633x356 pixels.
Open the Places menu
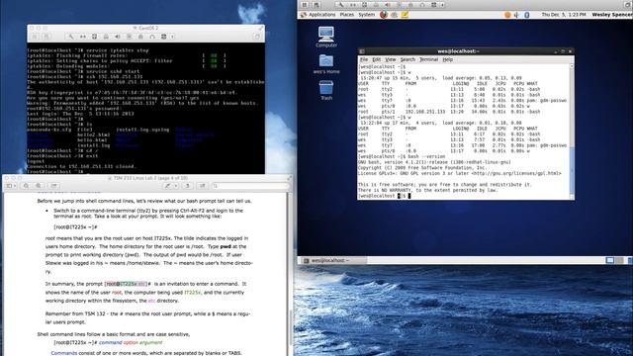(x=347, y=15)
